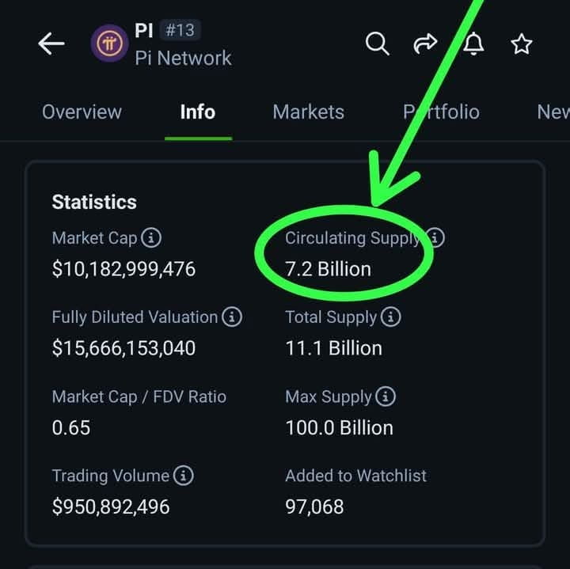Open the partially visible News tab

tap(553, 112)
